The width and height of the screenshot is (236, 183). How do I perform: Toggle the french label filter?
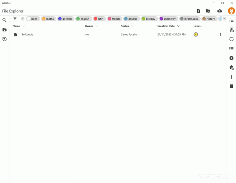click(114, 18)
